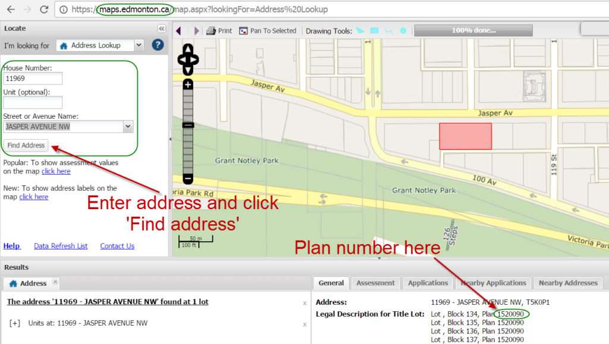This screenshot has width=609, height=344.
Task: Open the Data Refresh List link
Action: click(61, 245)
